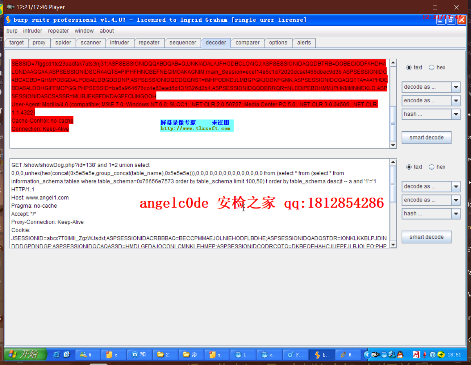Click upper text area scrollbar up arrow
471x365 pixels.
pos(393,63)
